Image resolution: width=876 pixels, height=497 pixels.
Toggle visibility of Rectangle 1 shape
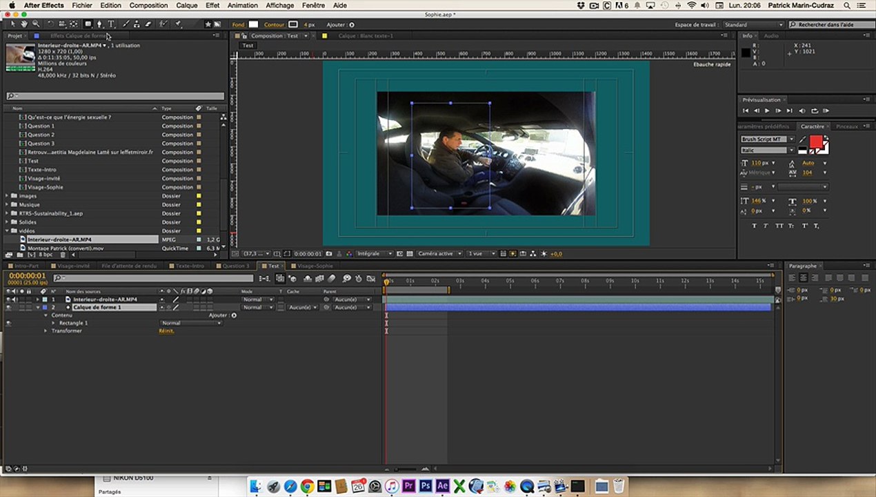pos(8,323)
